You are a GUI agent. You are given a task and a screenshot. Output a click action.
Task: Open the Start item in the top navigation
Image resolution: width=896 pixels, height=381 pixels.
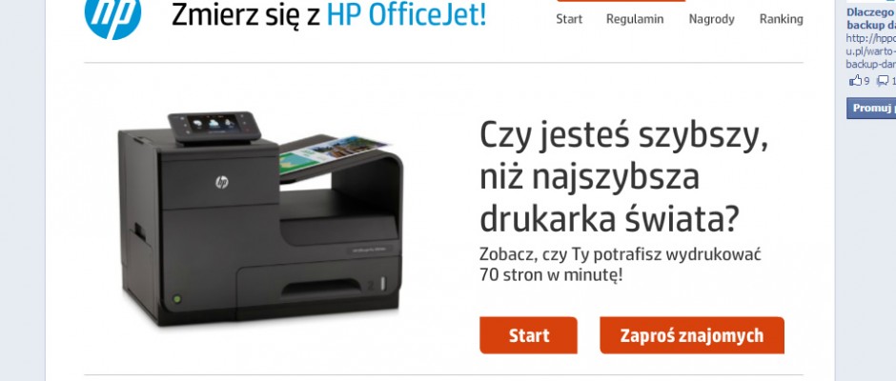569,19
